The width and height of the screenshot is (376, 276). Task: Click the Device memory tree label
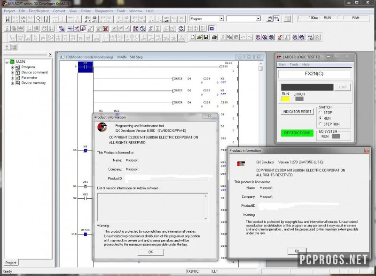(33, 83)
